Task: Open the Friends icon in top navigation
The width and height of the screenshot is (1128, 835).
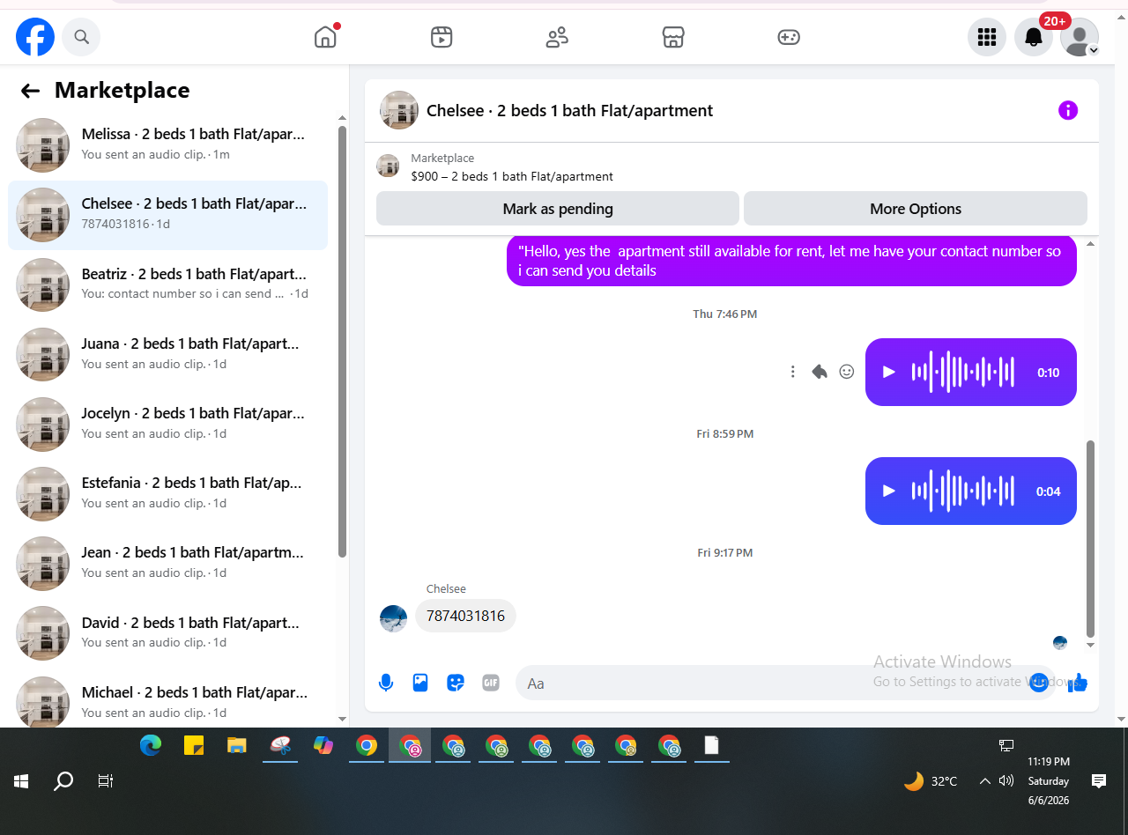Action: 557,37
